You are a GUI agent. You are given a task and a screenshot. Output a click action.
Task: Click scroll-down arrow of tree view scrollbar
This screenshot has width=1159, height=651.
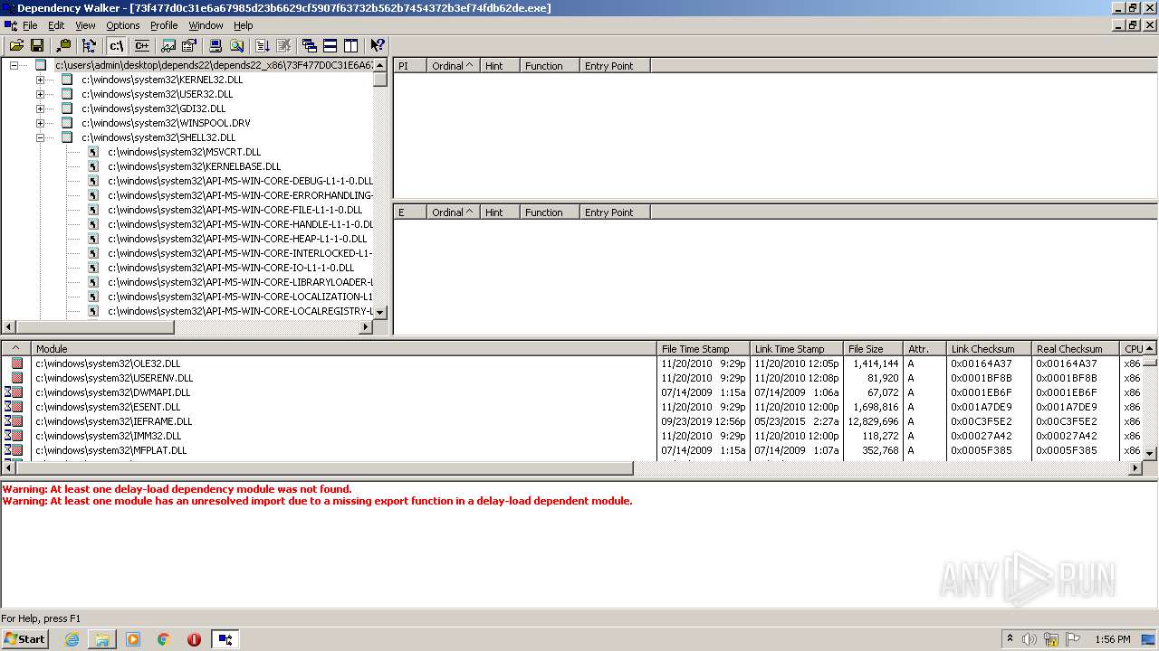(x=380, y=312)
